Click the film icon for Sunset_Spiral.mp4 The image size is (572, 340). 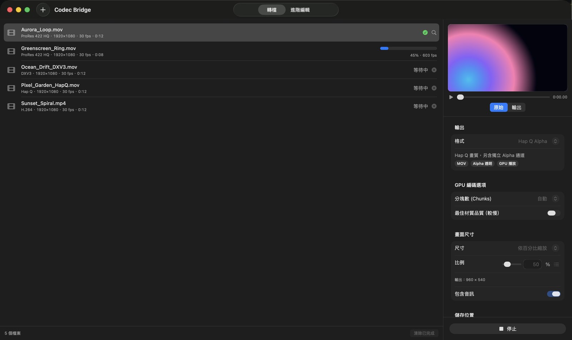(x=11, y=106)
